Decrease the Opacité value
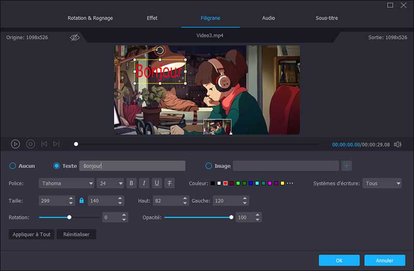Screen dimensions: 414x271 click(257, 220)
